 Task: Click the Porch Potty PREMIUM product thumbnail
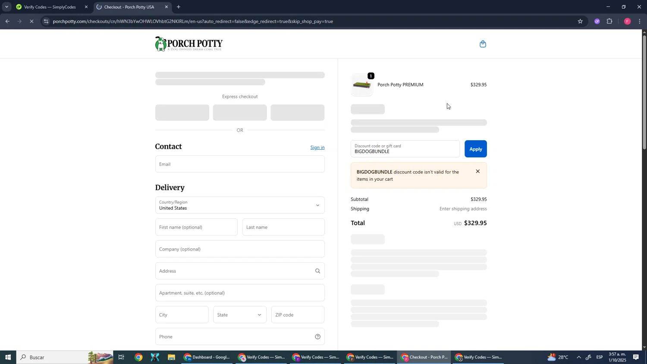click(x=362, y=85)
